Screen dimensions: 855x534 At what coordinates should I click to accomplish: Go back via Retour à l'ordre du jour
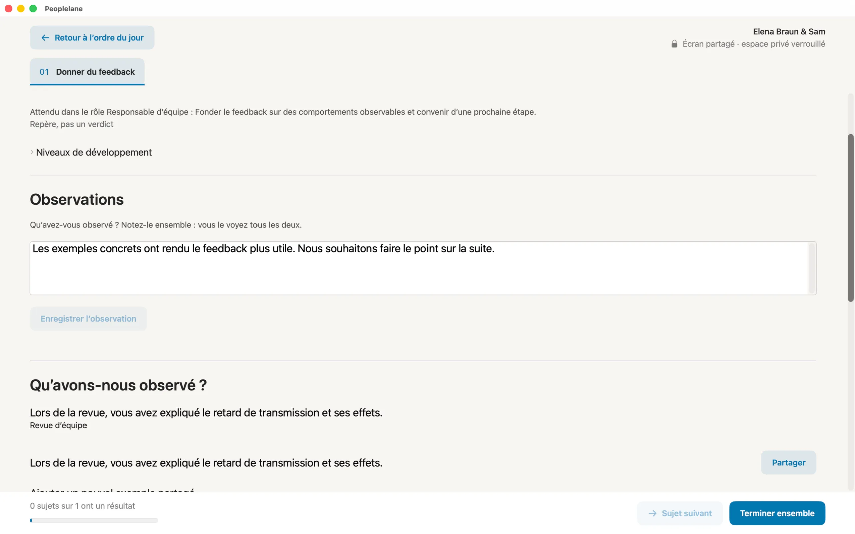click(92, 38)
